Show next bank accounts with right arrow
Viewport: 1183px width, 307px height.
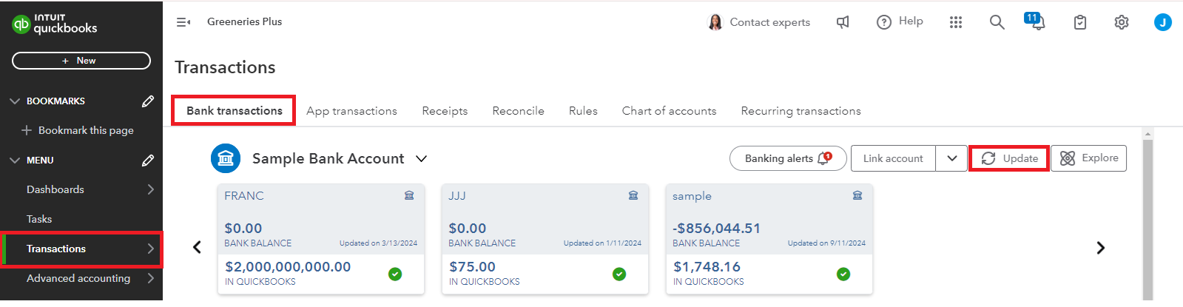[x=1100, y=248]
